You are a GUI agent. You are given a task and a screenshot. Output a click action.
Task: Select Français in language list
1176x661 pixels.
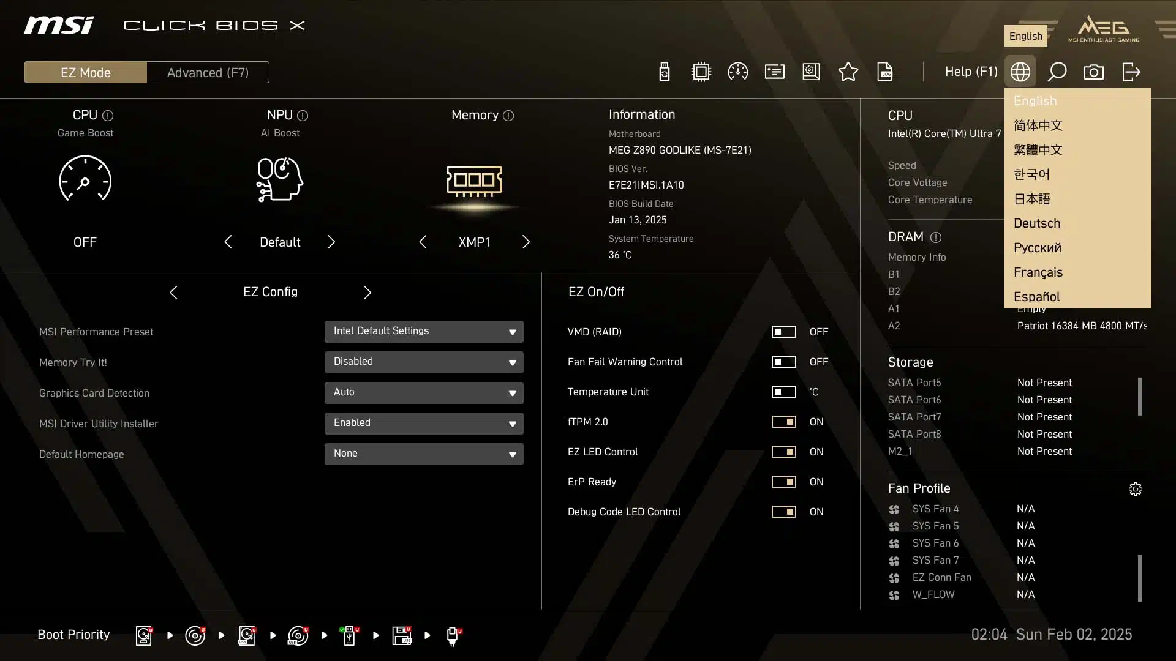pyautogui.click(x=1077, y=272)
